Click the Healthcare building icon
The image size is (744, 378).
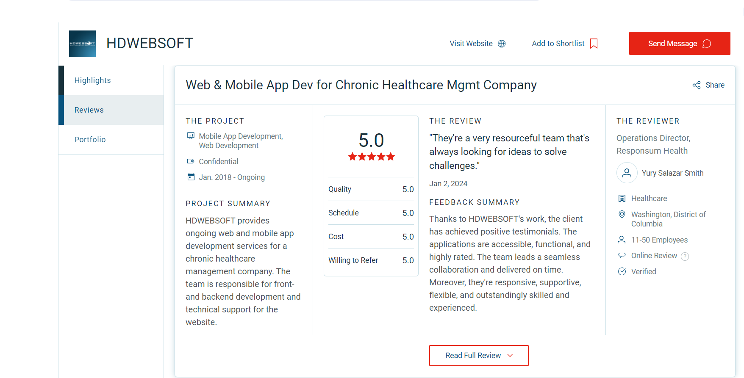(622, 199)
